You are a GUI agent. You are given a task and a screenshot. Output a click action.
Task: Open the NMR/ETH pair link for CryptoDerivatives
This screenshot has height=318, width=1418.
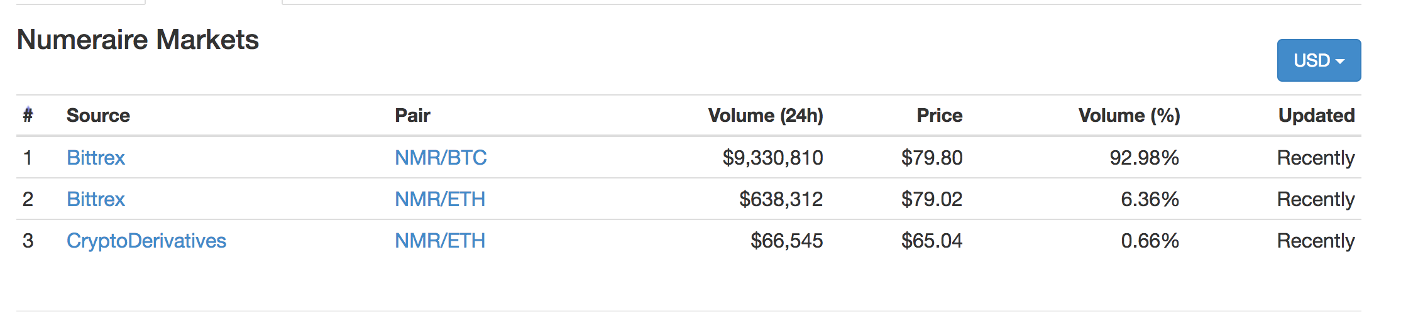click(x=440, y=240)
